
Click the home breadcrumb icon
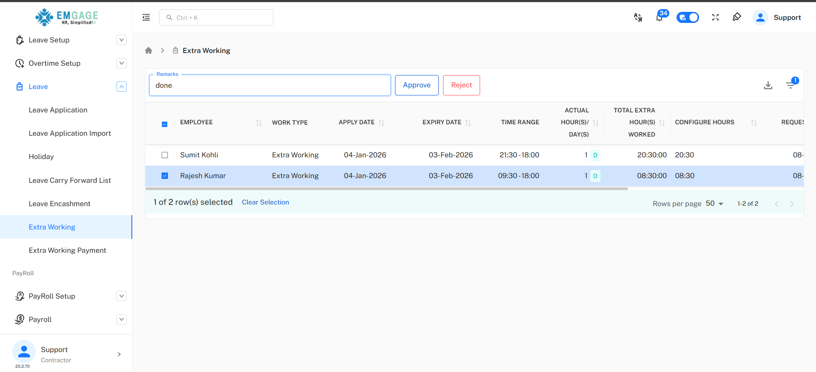tap(148, 50)
